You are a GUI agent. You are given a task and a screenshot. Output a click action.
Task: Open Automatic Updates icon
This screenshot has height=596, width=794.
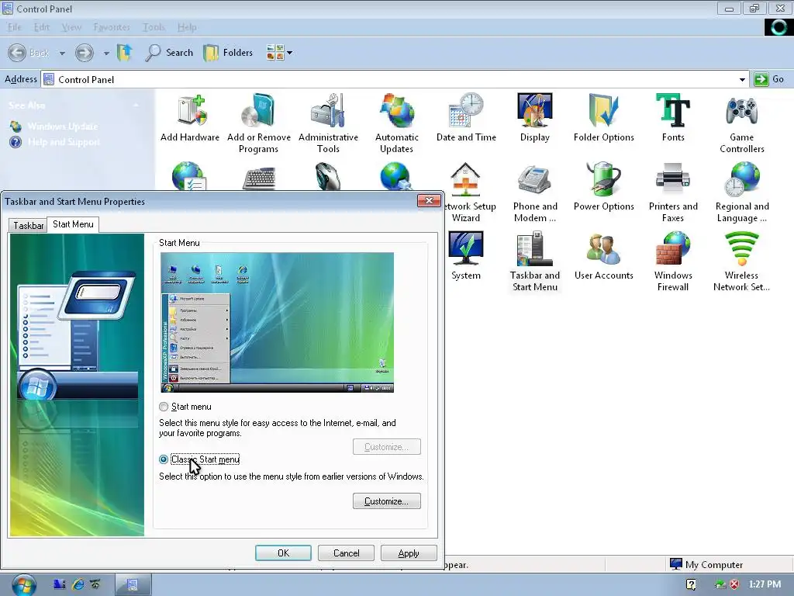[396, 123]
